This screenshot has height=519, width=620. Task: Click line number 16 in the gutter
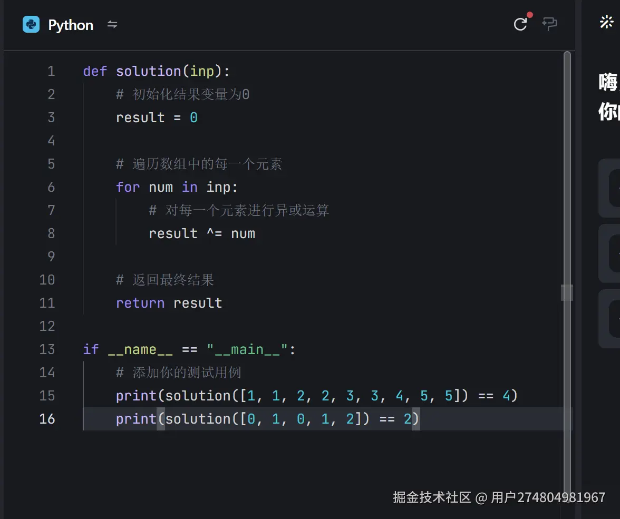pyautogui.click(x=47, y=419)
